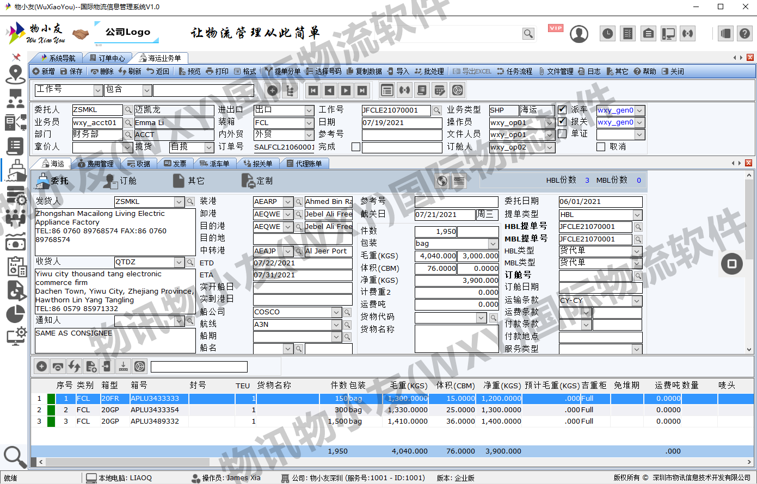757x484 pixels.
Task: Click the 删除 (delete) toolbar button
Action: point(102,71)
